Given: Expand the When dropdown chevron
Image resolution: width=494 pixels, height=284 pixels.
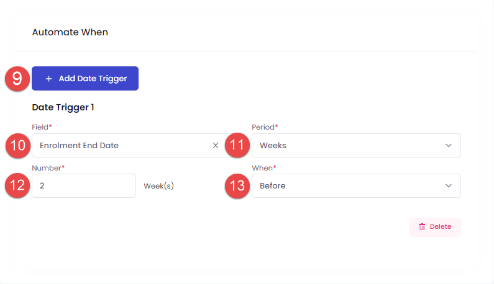Looking at the screenshot, I should (449, 185).
